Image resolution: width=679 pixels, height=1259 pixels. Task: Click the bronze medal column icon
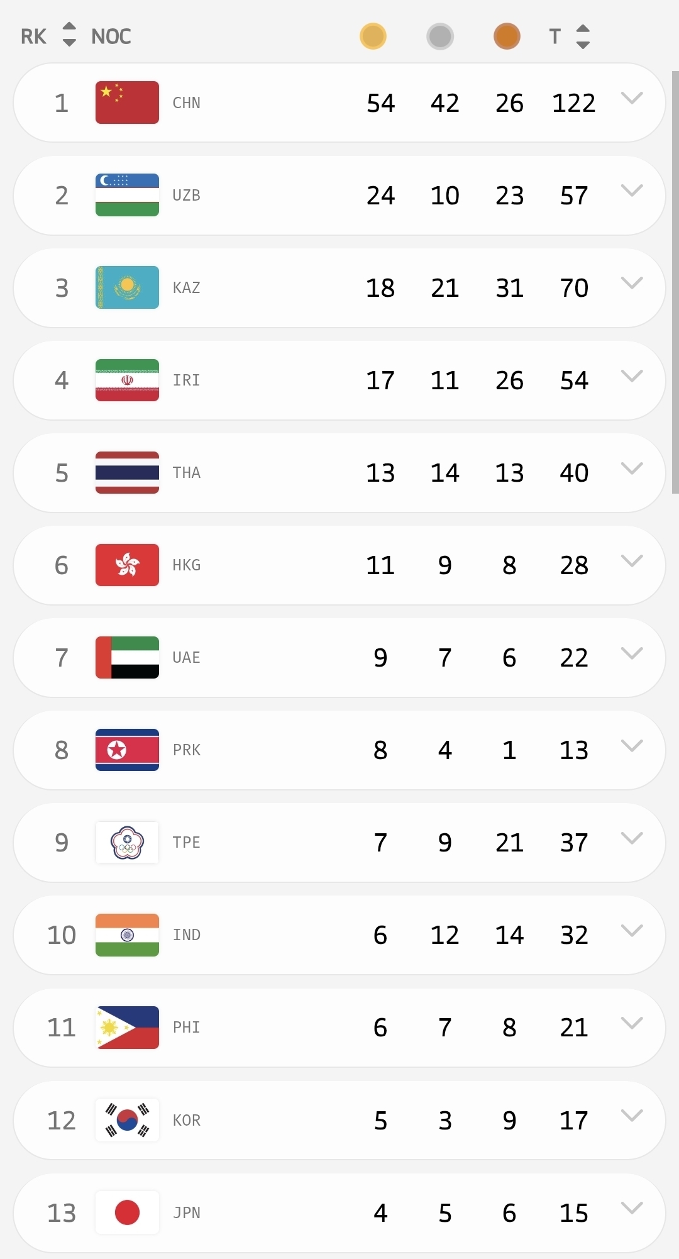click(507, 36)
